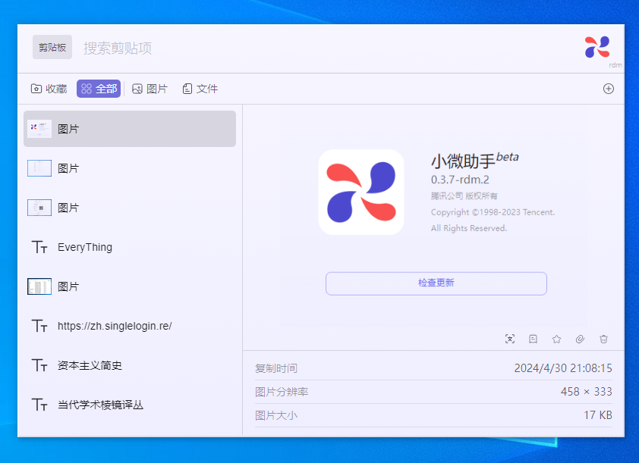The height and width of the screenshot is (463, 639).
Task: Click the paperclip icon
Action: point(580,339)
